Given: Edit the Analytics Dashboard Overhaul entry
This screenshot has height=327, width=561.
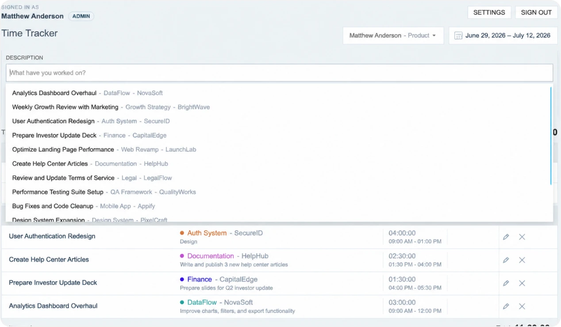Looking at the screenshot, I should click(506, 306).
